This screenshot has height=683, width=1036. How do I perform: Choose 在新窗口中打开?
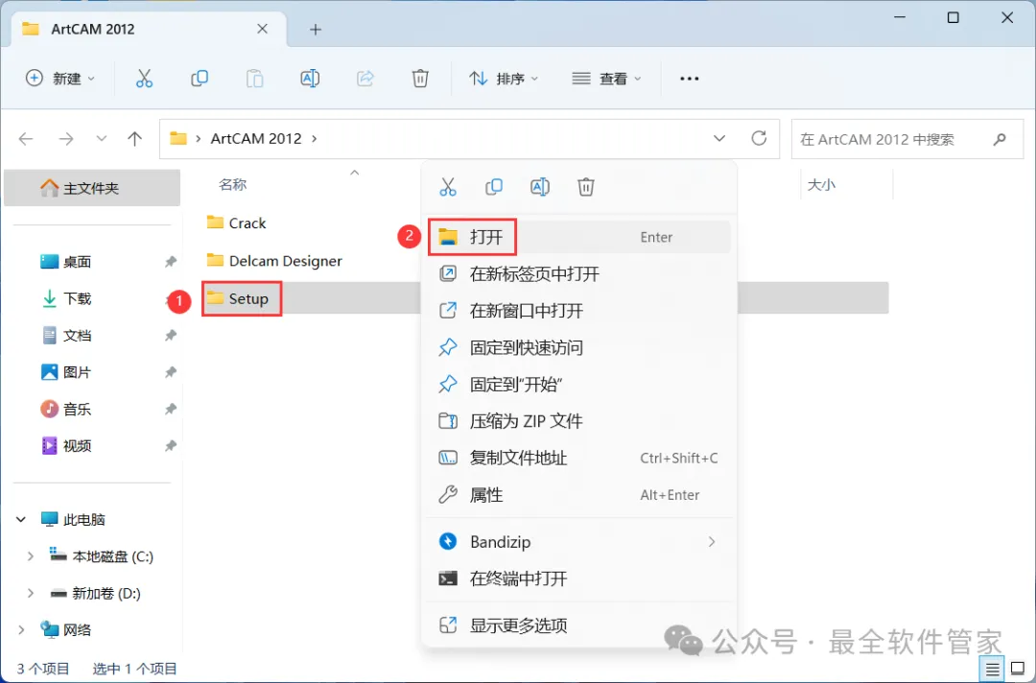click(579, 311)
